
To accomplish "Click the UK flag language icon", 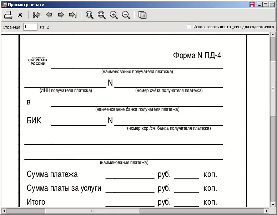I will pyautogui.click(x=252, y=5).
